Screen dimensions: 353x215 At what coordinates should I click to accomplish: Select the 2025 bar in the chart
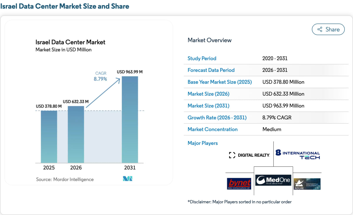click(49, 137)
